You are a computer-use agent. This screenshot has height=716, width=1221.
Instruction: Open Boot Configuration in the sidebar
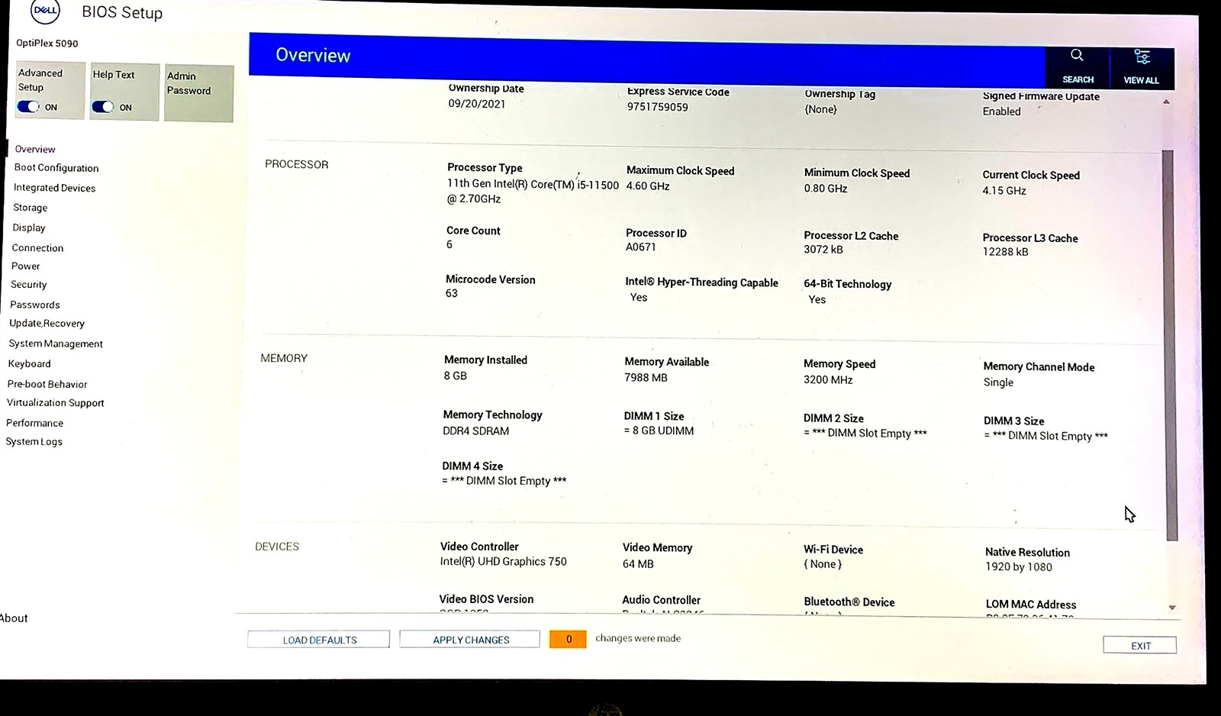pos(56,168)
